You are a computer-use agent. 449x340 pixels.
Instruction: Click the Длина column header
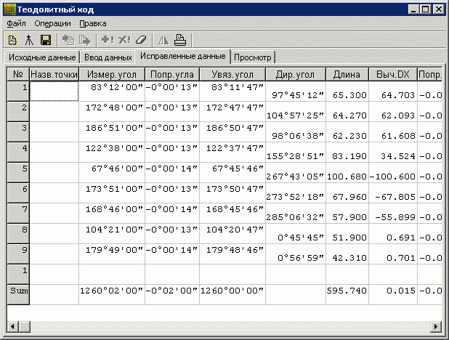(347, 75)
